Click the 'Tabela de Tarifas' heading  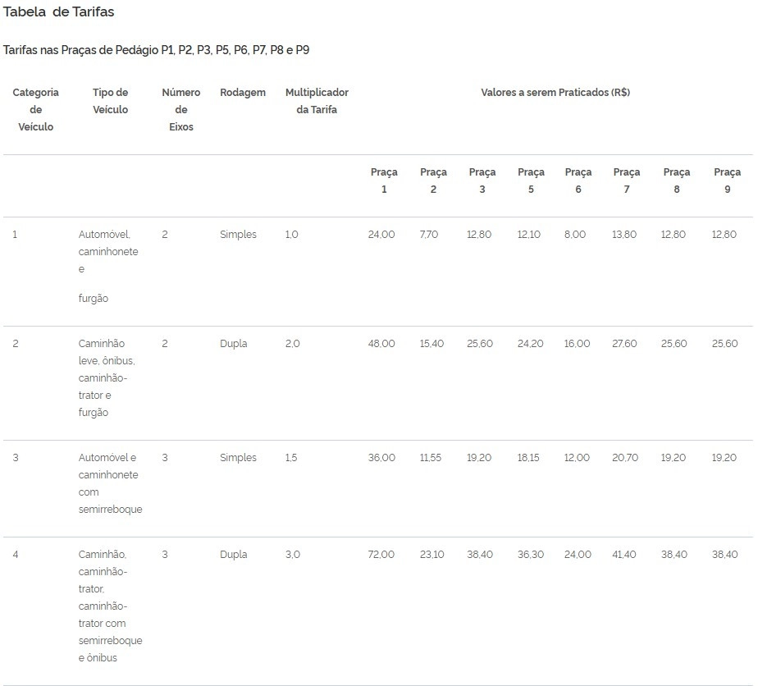(x=59, y=11)
